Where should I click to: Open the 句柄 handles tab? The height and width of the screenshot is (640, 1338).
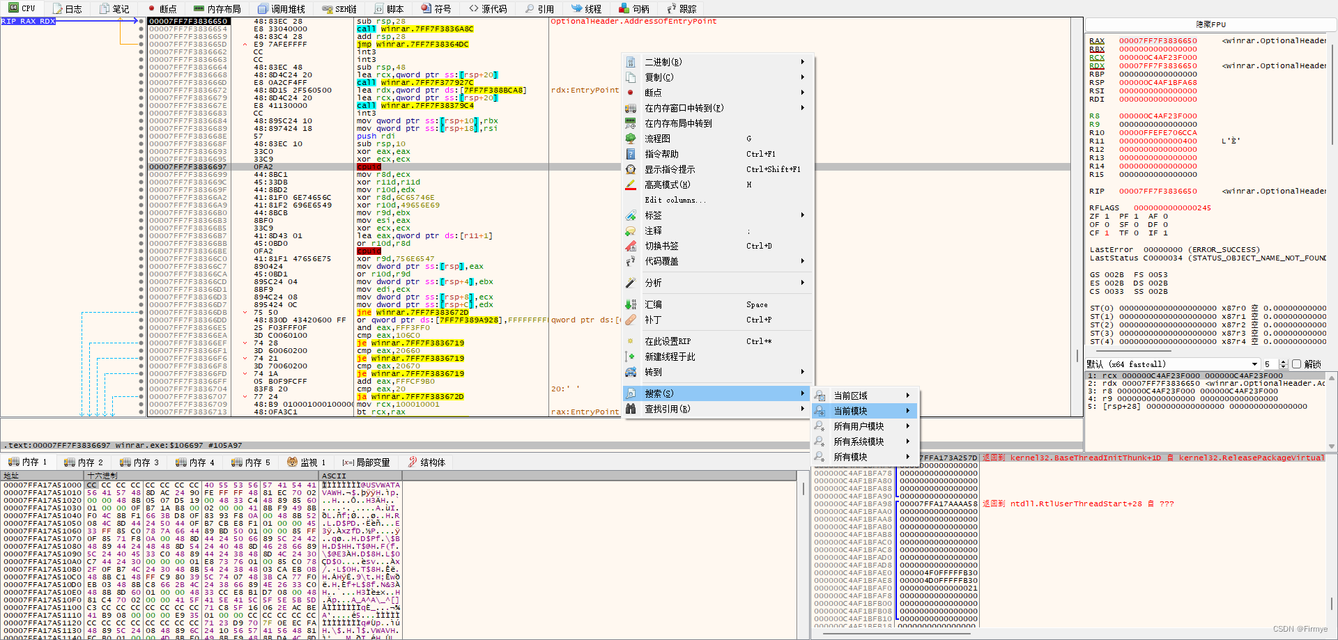click(635, 9)
